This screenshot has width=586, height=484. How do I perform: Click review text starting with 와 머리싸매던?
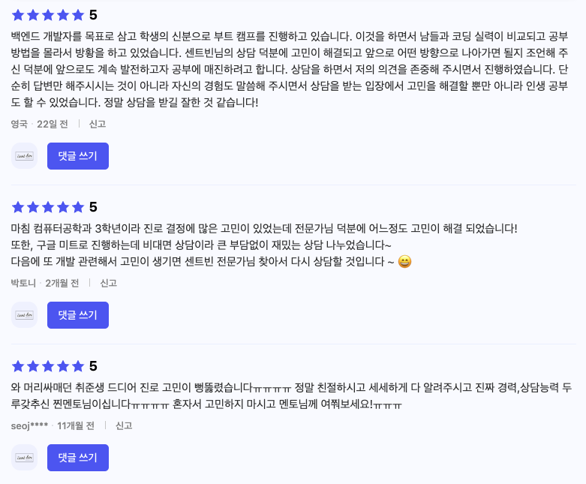(x=291, y=395)
